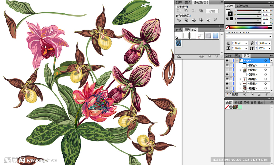Pick a color from the spectrum bar
Image resolution: width=274 pixels, height=165 pixels.
(249, 27)
